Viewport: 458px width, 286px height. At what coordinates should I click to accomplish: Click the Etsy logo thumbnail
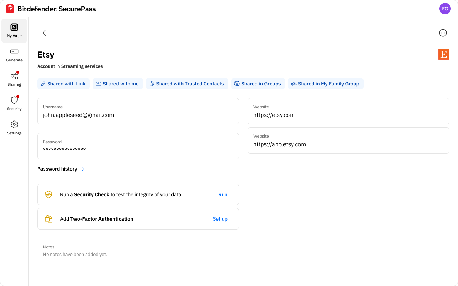coord(444,54)
